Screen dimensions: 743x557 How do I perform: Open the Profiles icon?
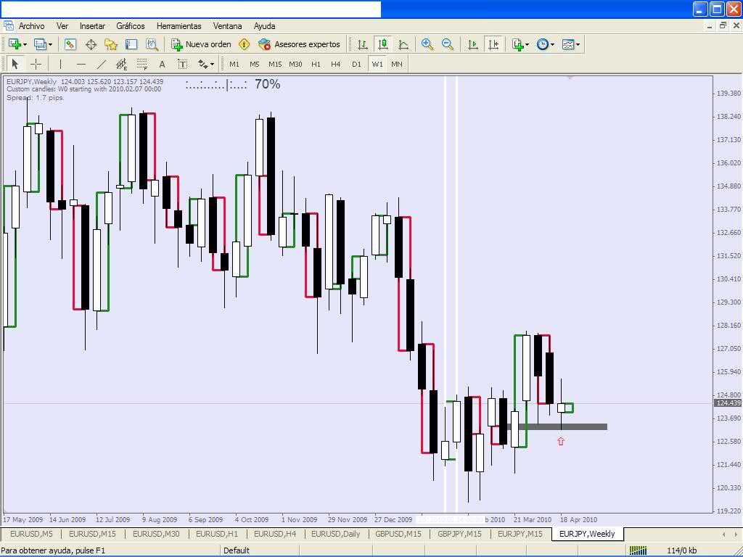(x=40, y=44)
